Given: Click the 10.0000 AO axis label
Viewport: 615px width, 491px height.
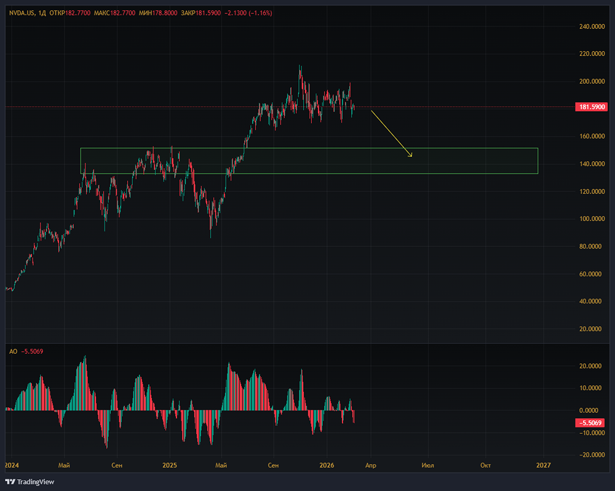Looking at the screenshot, I should tap(590, 388).
